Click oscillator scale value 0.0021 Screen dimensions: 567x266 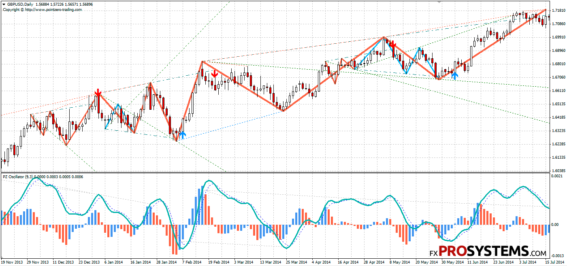pyautogui.click(x=558, y=176)
